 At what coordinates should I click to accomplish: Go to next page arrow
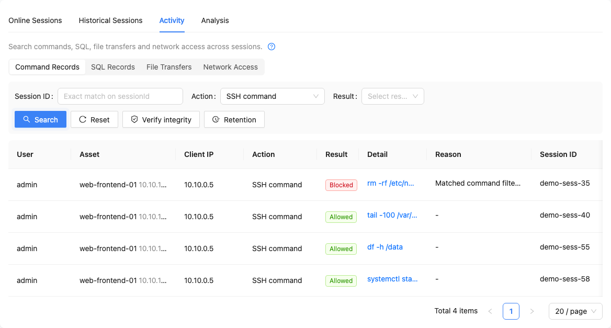532,311
